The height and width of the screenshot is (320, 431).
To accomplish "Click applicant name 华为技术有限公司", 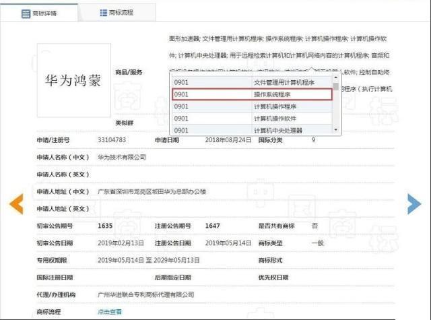I will (122, 157).
